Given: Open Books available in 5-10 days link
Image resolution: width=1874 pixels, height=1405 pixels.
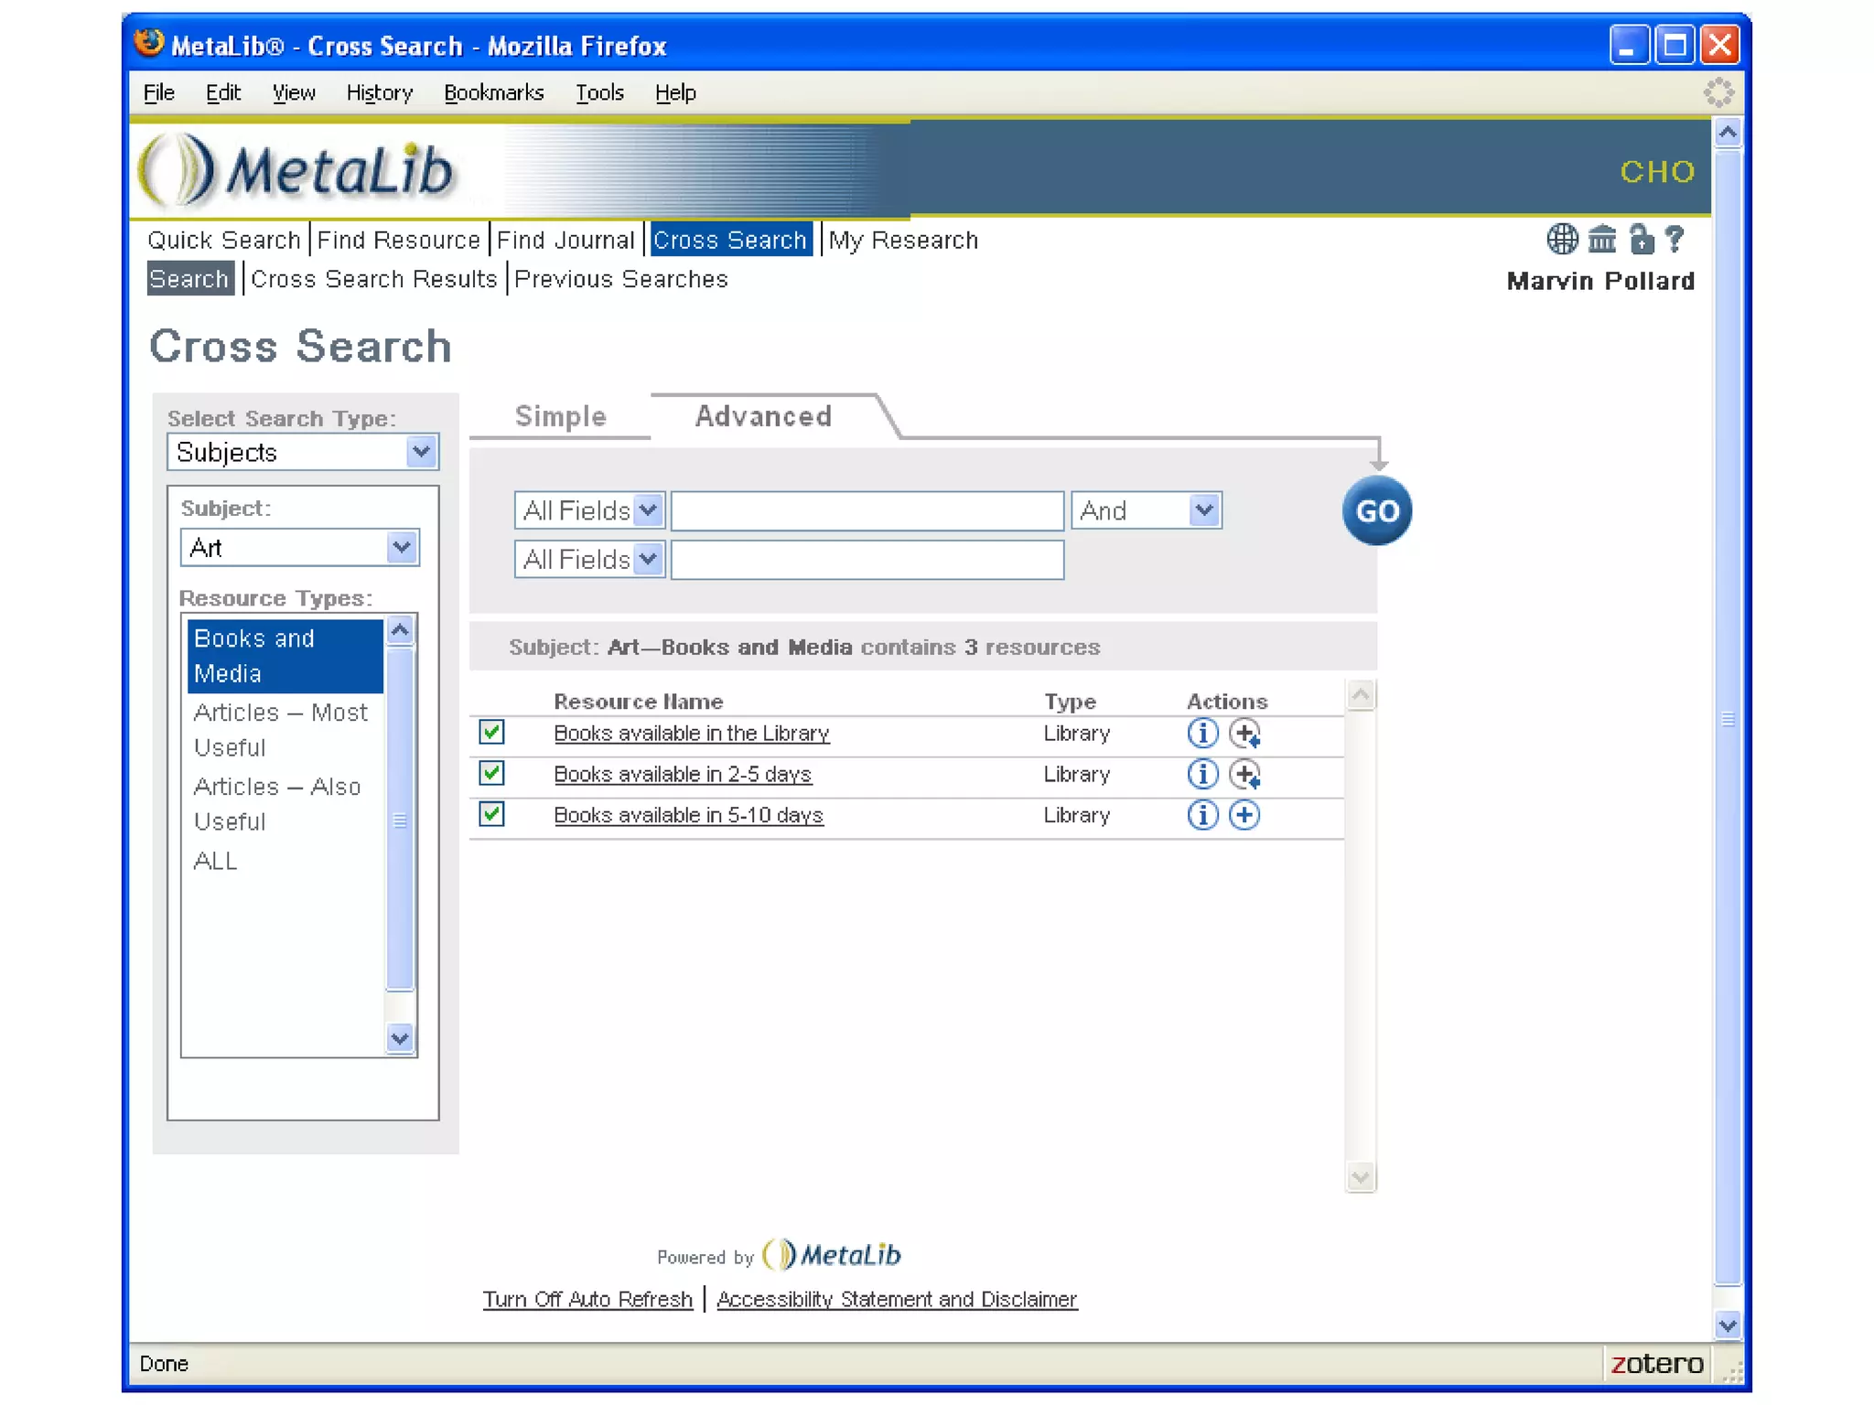Looking at the screenshot, I should [x=689, y=815].
